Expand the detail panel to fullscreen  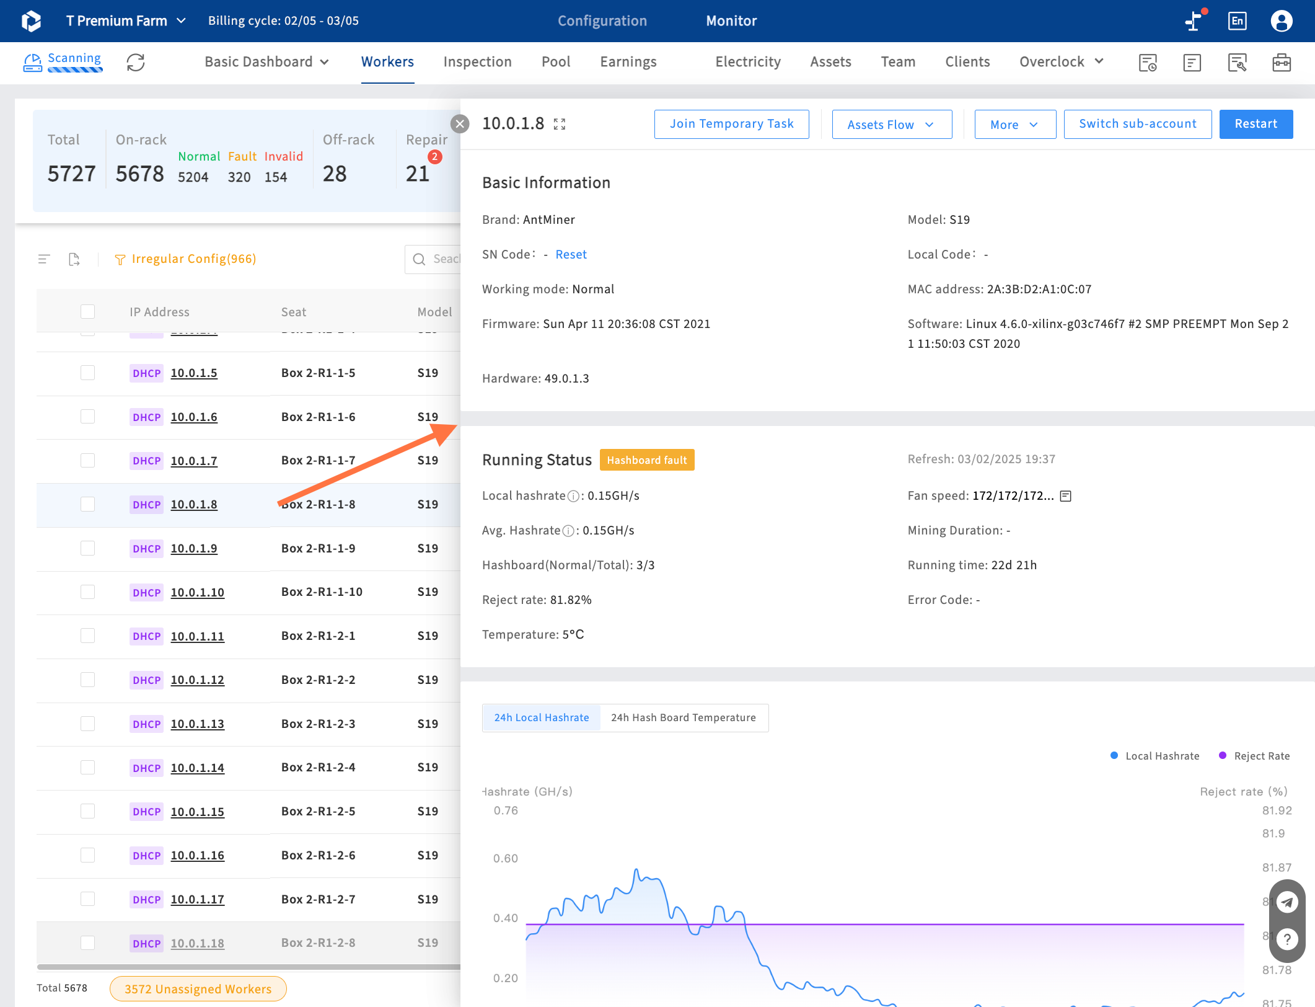tap(560, 124)
